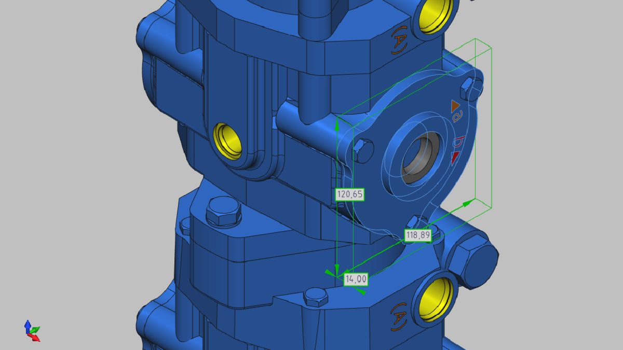Image resolution: width=623 pixels, height=350 pixels.
Task: Select the orange triangle marker beside letter a
Action: click(x=455, y=106)
